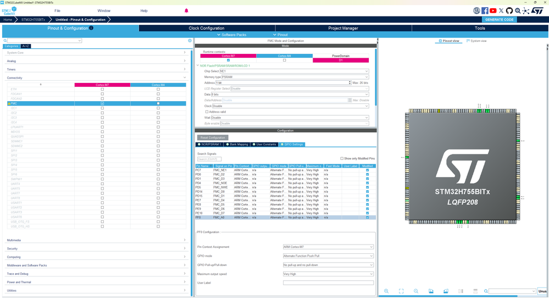The image size is (549, 299).
Task: Open the notification bell icon
Action: [x=186, y=10]
